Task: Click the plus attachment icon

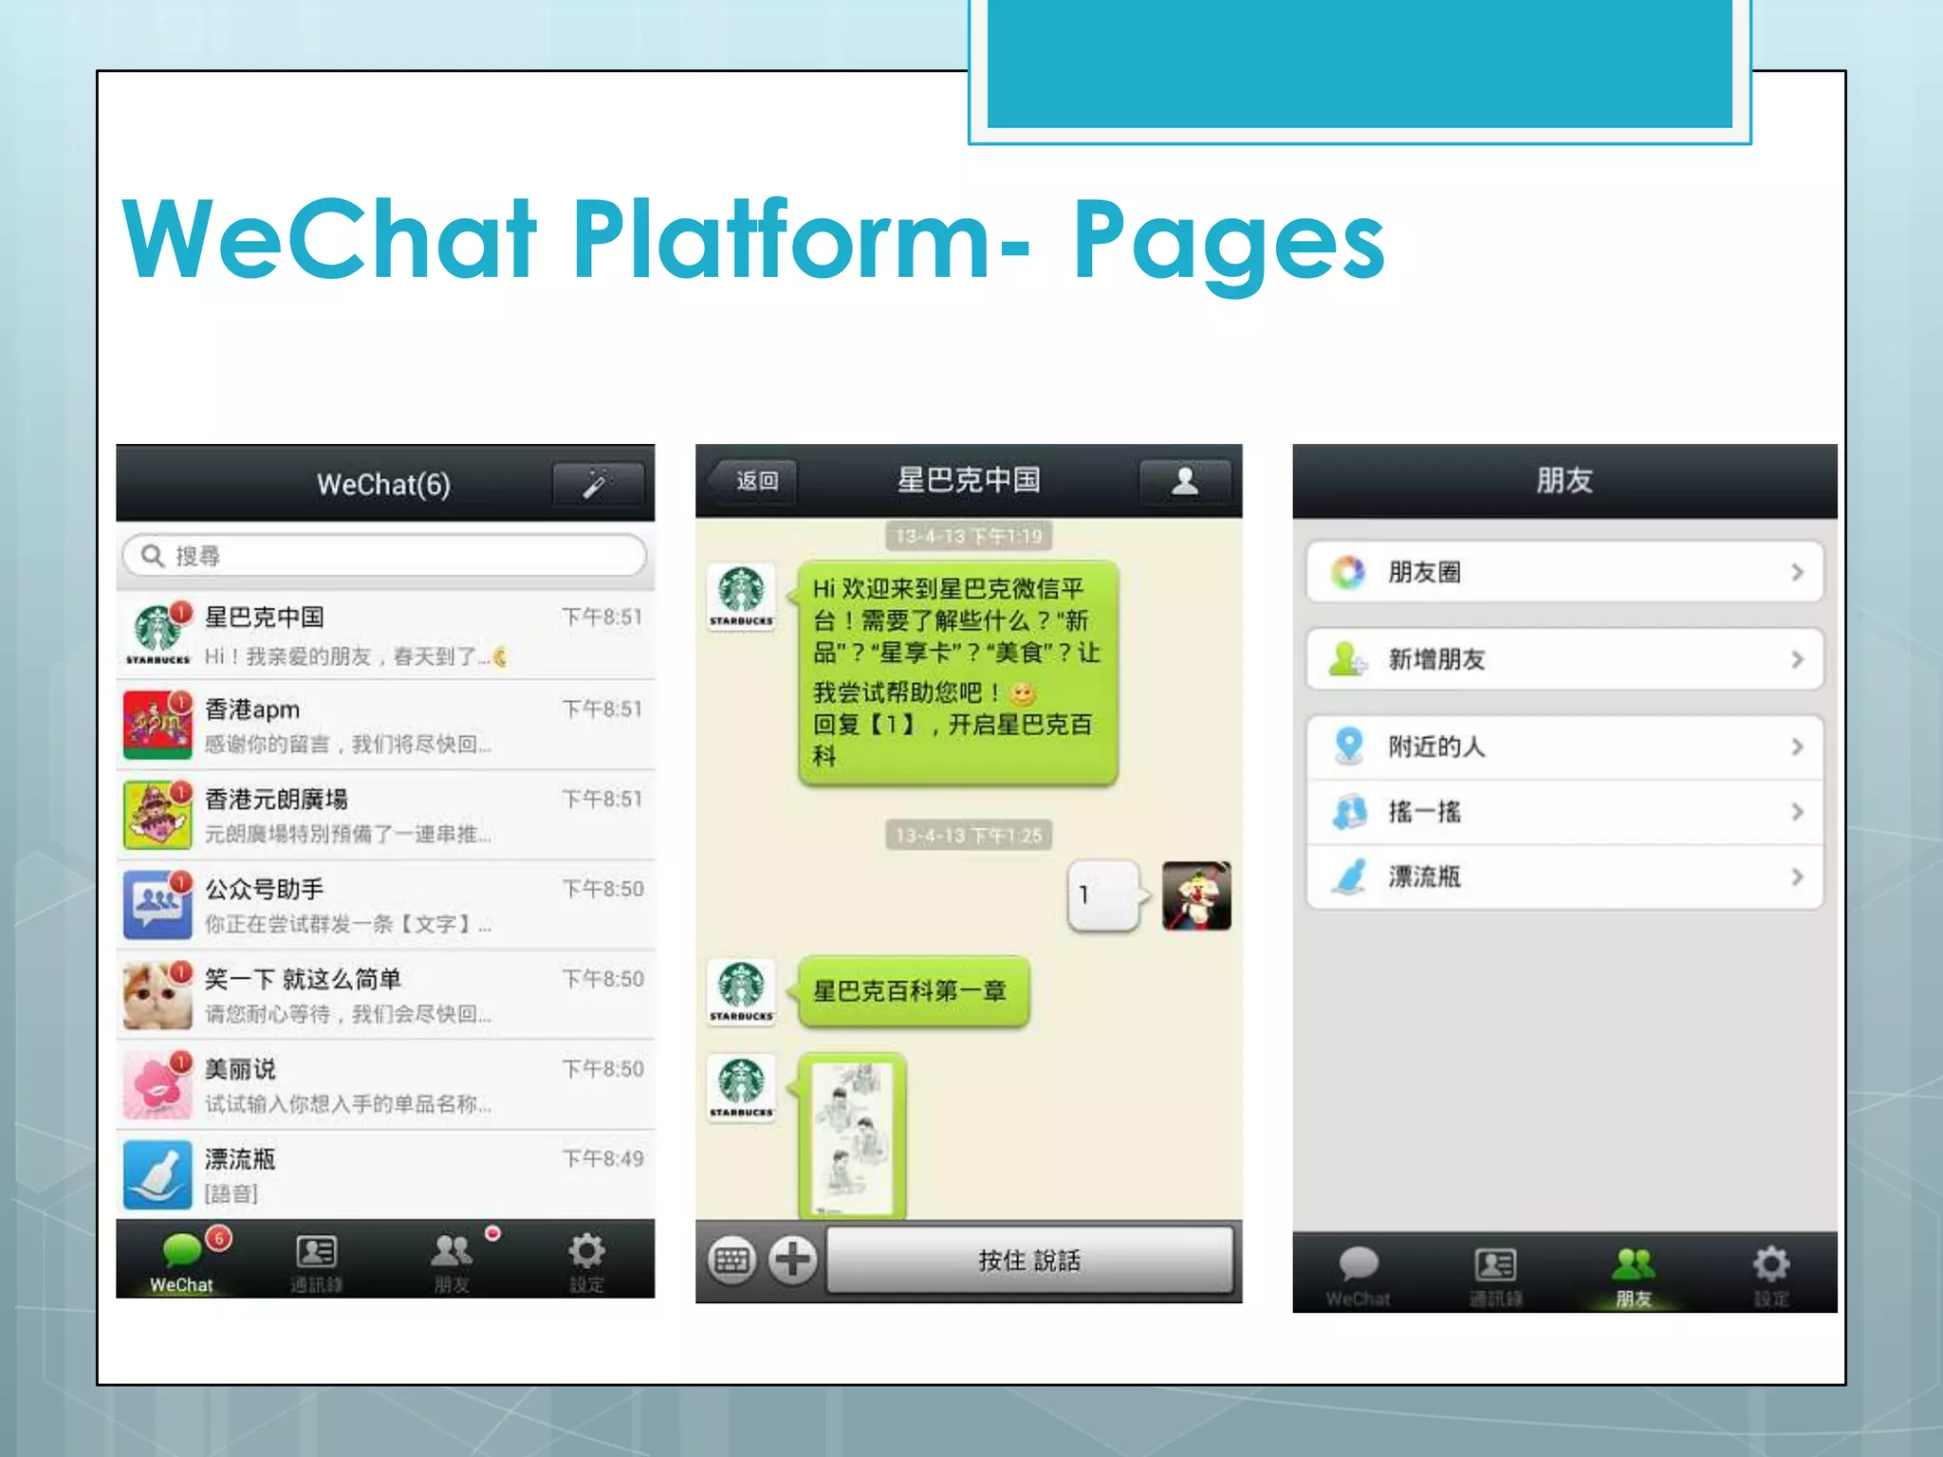Action: [x=793, y=1261]
